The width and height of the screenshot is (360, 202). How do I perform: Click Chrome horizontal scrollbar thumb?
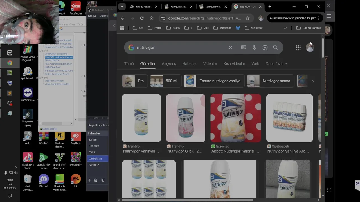pyautogui.click(x=187, y=200)
